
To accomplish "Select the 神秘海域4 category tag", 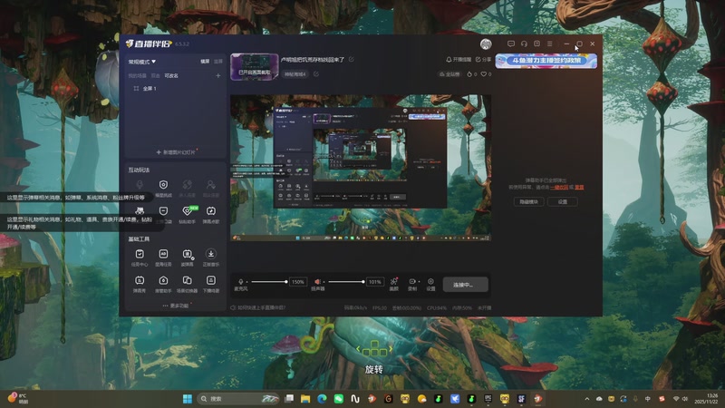I will (x=295, y=74).
